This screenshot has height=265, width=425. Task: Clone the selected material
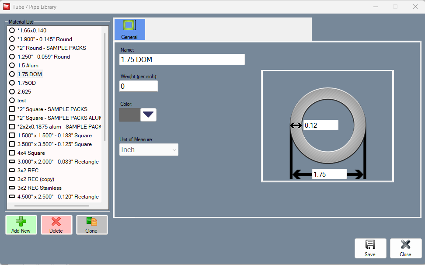click(92, 225)
